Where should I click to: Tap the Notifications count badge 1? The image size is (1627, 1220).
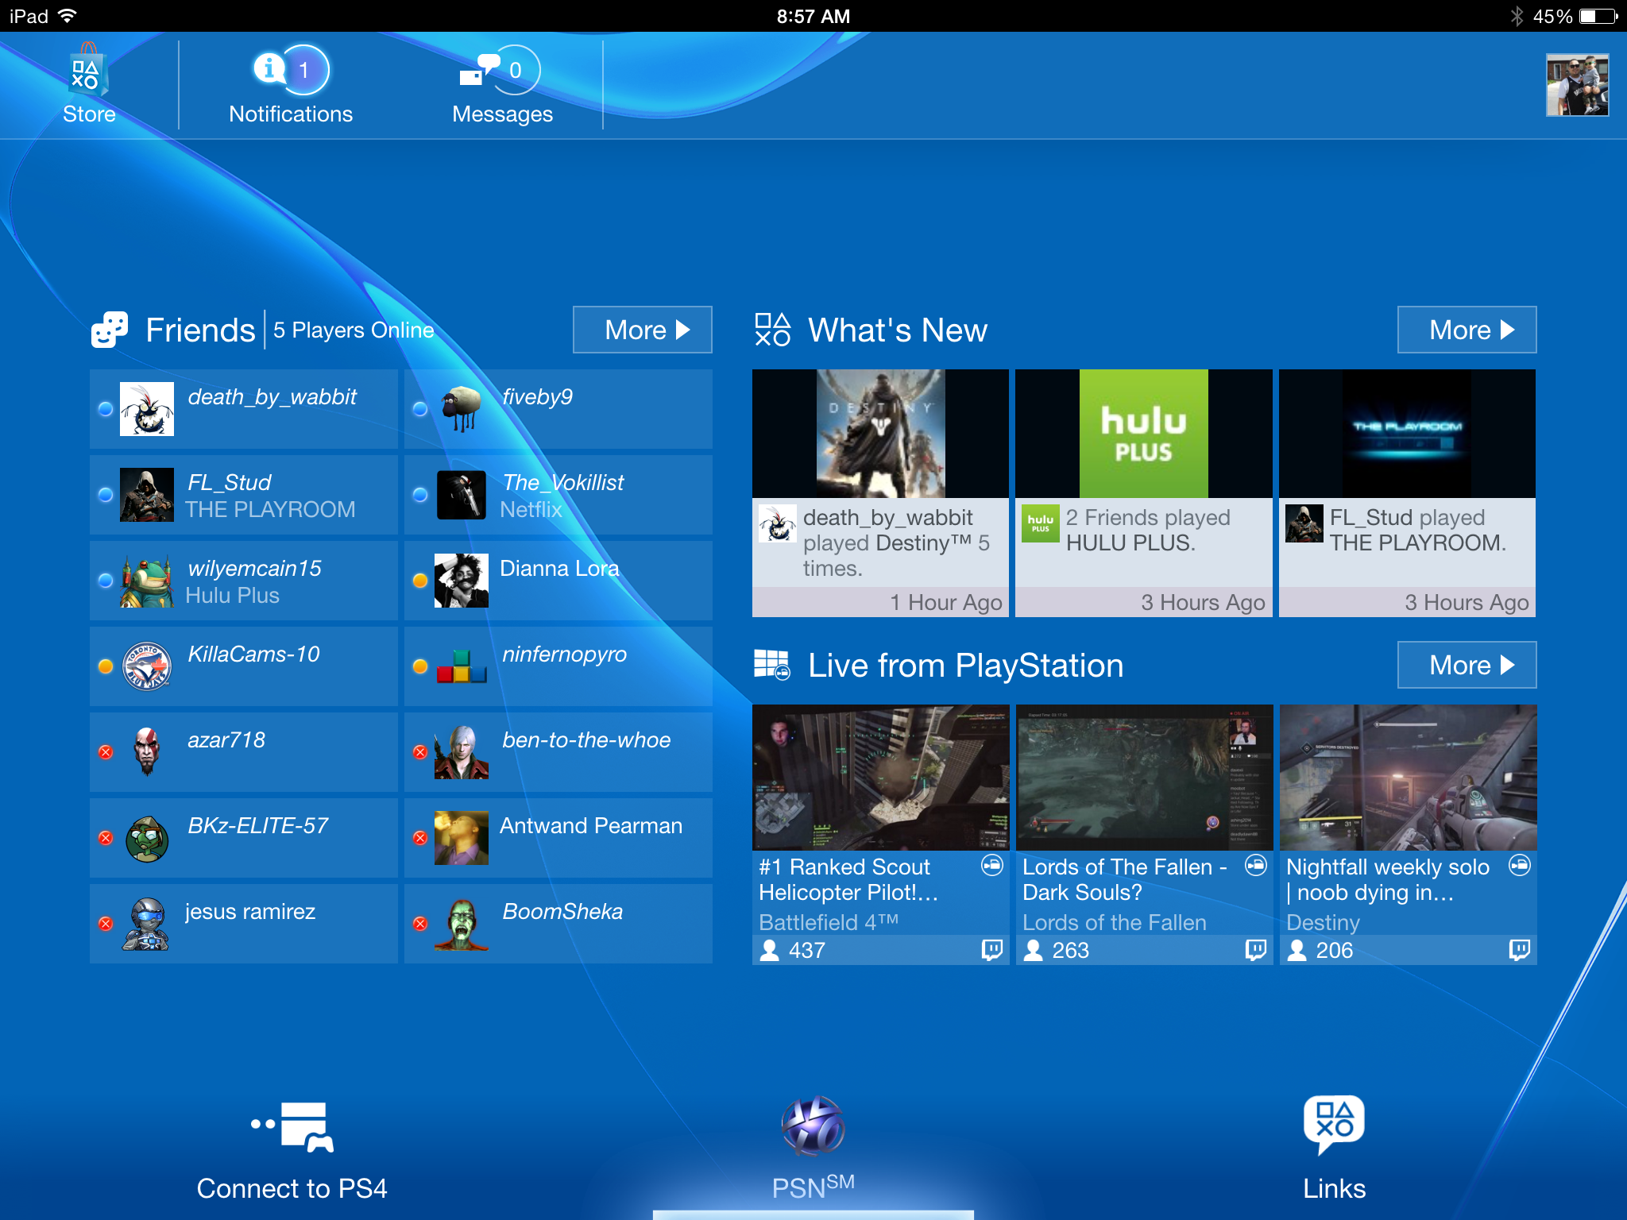click(304, 70)
